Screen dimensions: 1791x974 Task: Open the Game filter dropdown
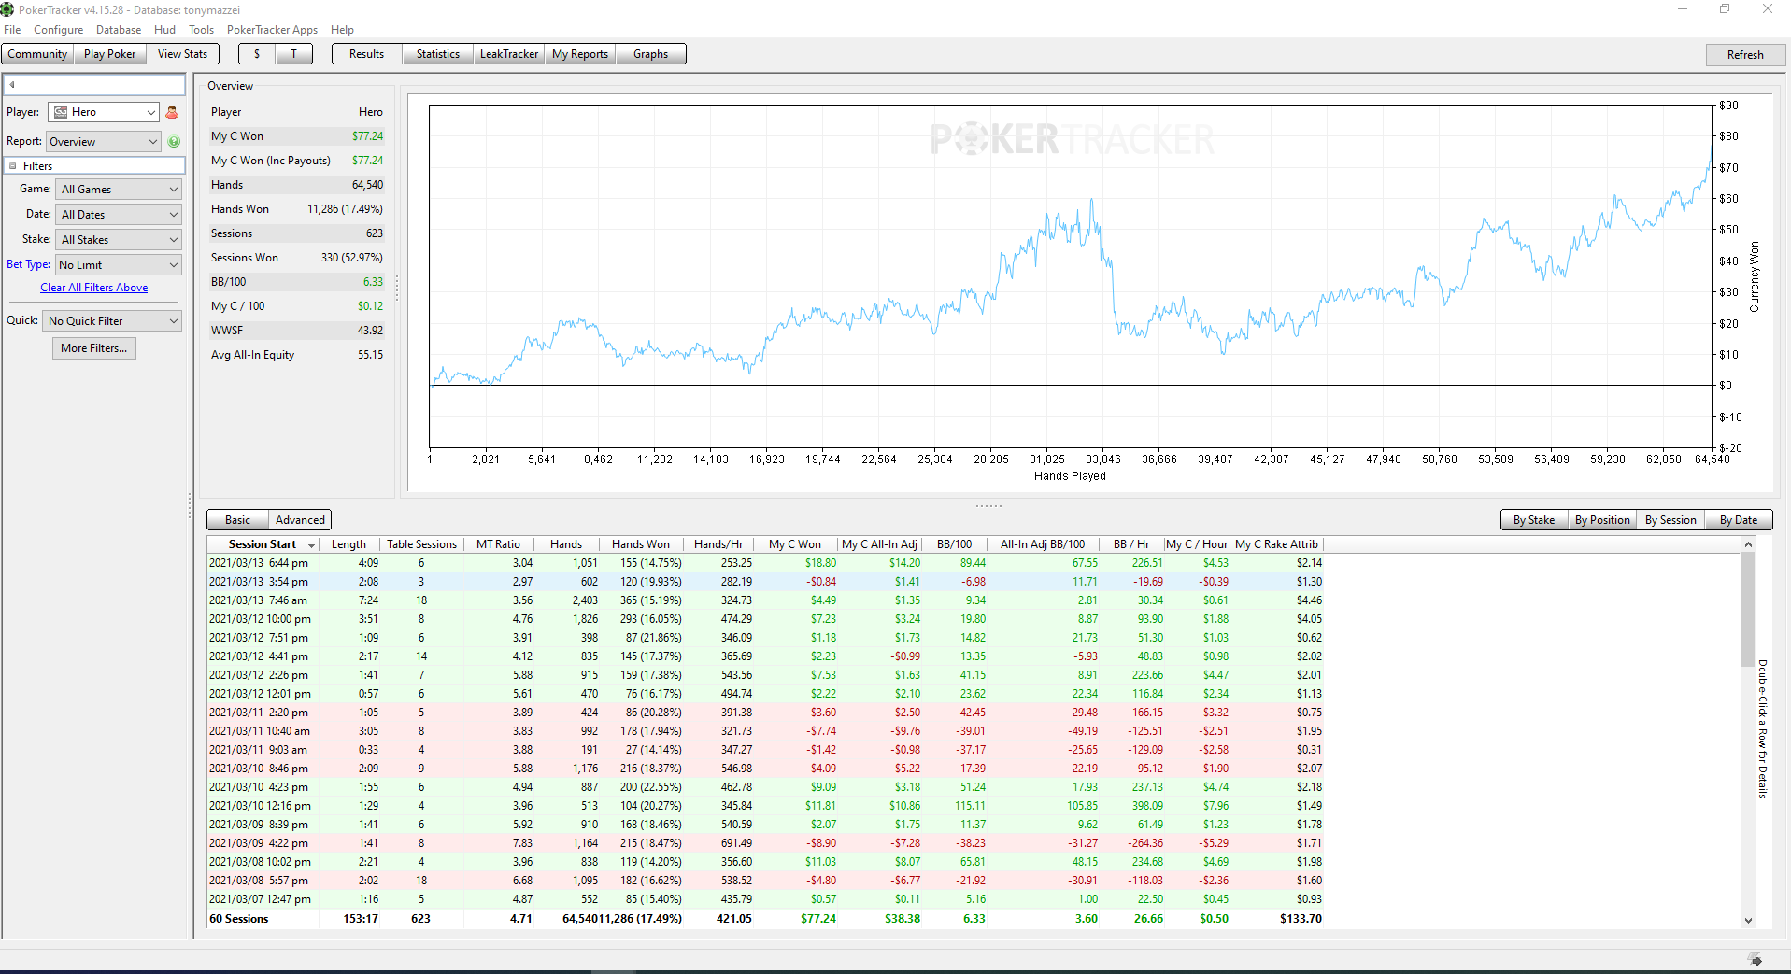[x=119, y=190]
